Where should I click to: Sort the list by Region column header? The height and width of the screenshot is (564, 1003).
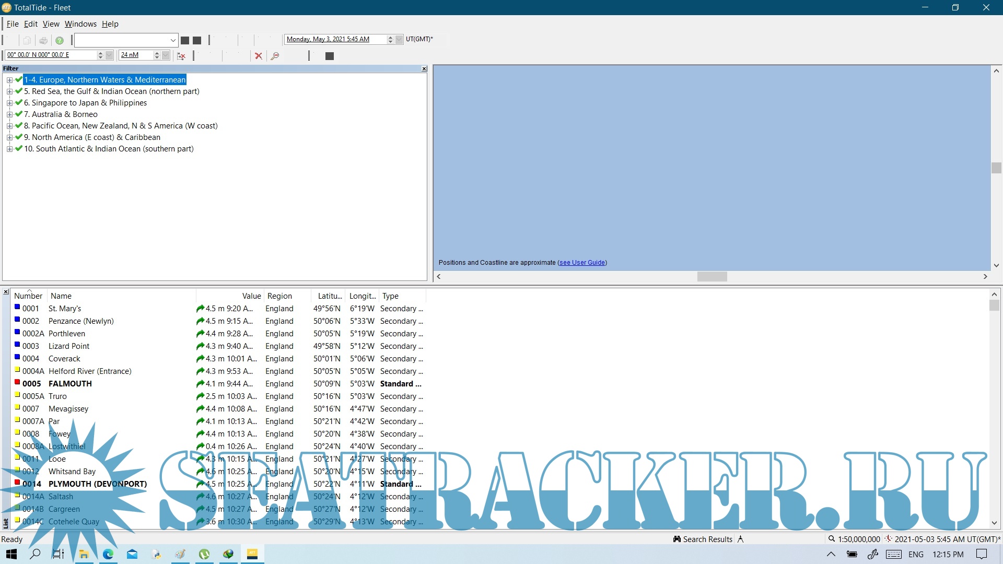[x=279, y=296]
